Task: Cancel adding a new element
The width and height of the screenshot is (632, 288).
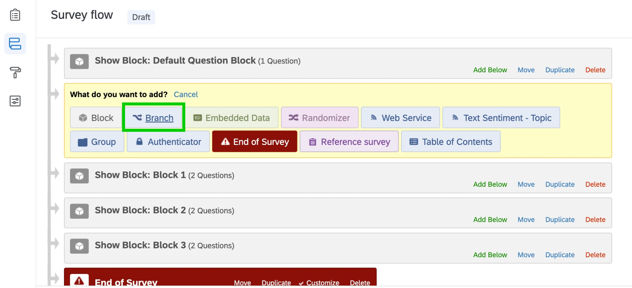Action: [186, 95]
